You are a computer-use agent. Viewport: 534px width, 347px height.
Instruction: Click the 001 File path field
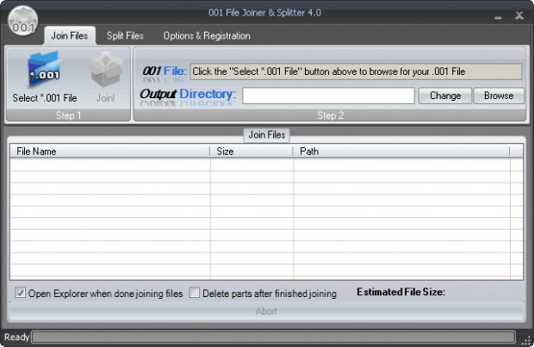coord(356,71)
